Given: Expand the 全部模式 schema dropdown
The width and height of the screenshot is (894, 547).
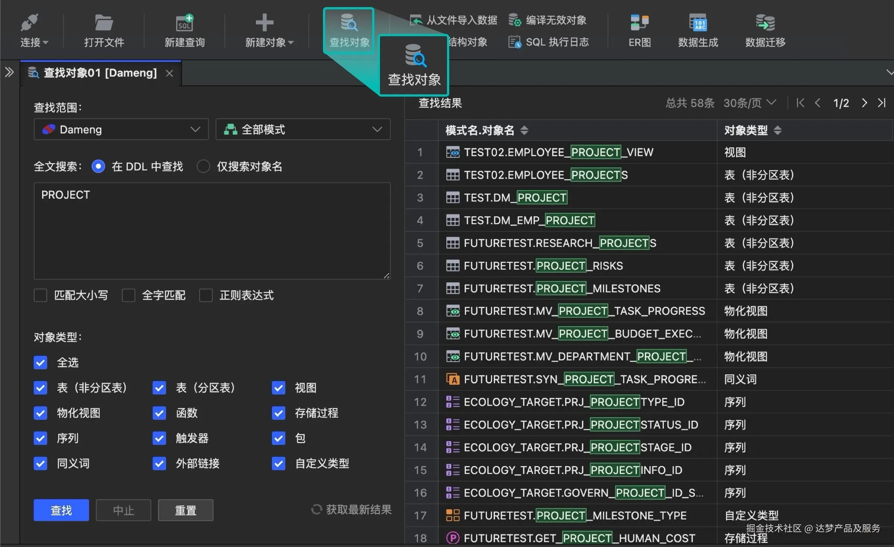Looking at the screenshot, I should point(302,129).
